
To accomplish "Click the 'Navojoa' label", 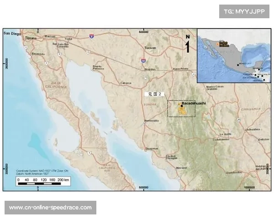I will pos(182,168).
